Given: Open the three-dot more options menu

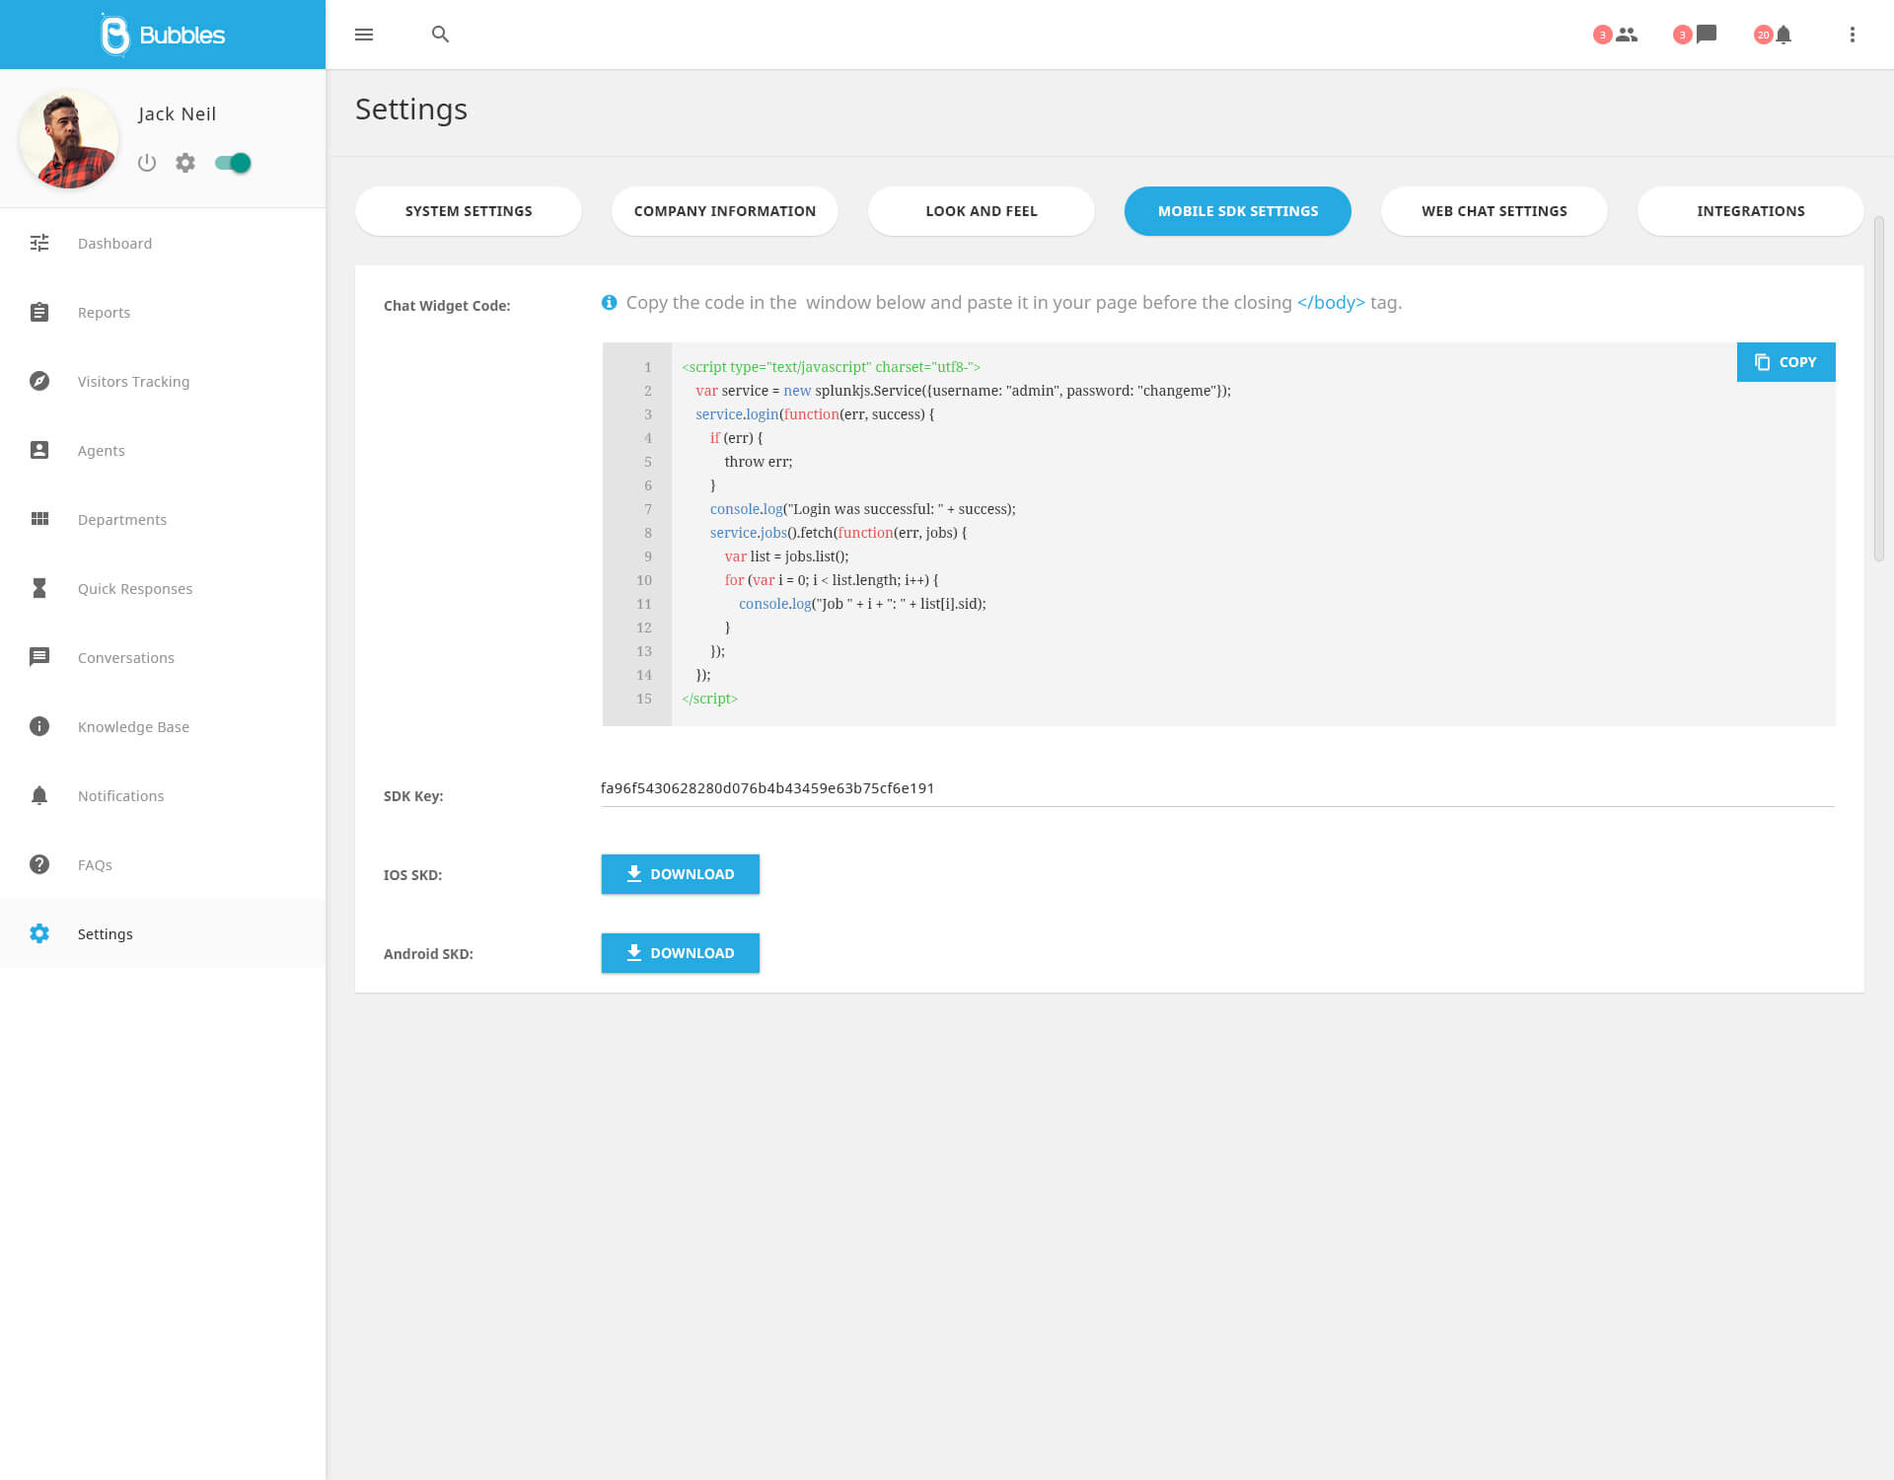Looking at the screenshot, I should coord(1853,35).
